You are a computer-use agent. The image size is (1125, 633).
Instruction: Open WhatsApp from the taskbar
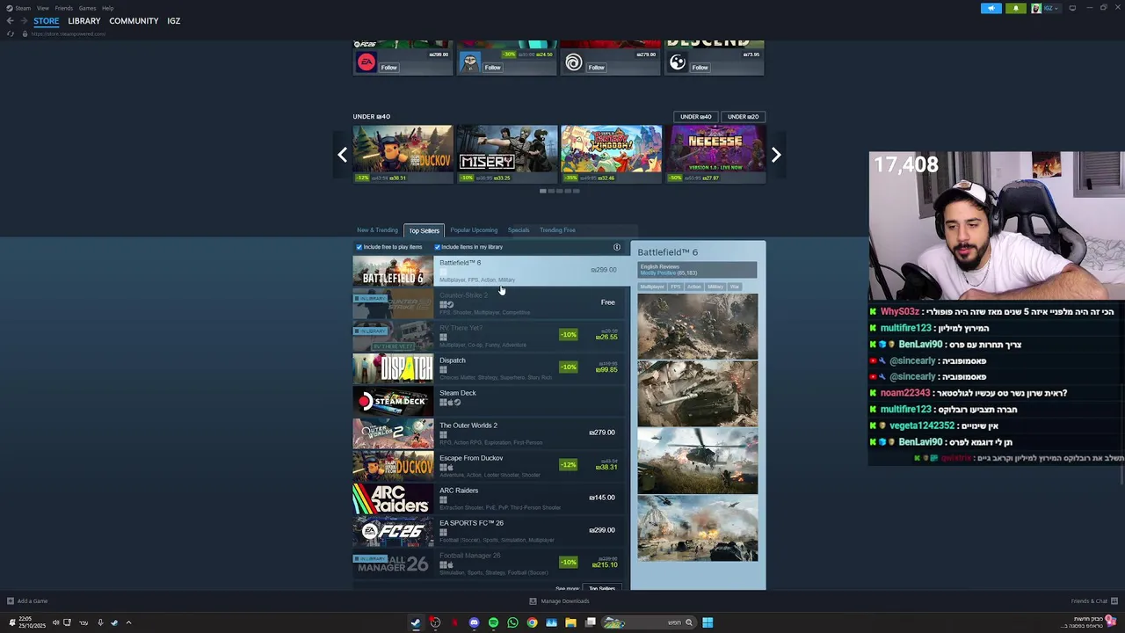(x=512, y=622)
